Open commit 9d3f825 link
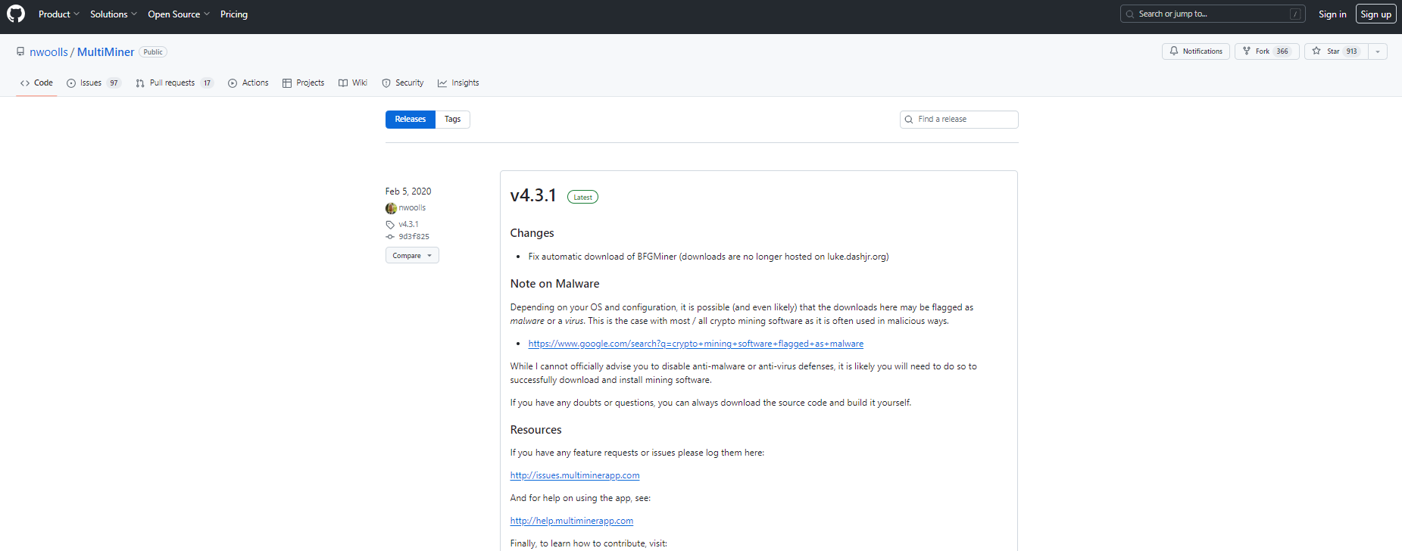This screenshot has width=1402, height=551. click(414, 237)
